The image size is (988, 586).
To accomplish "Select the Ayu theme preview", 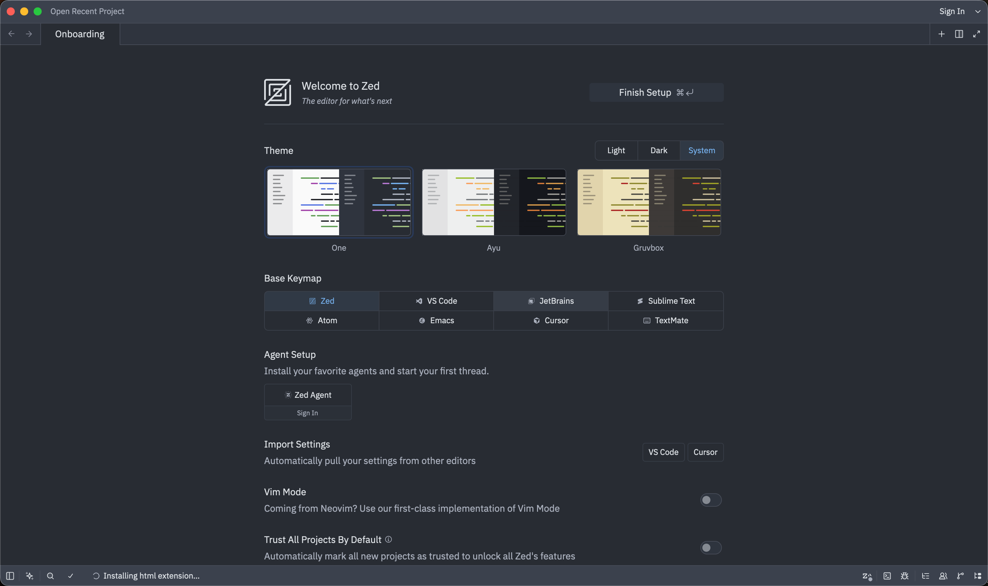I will click(494, 202).
